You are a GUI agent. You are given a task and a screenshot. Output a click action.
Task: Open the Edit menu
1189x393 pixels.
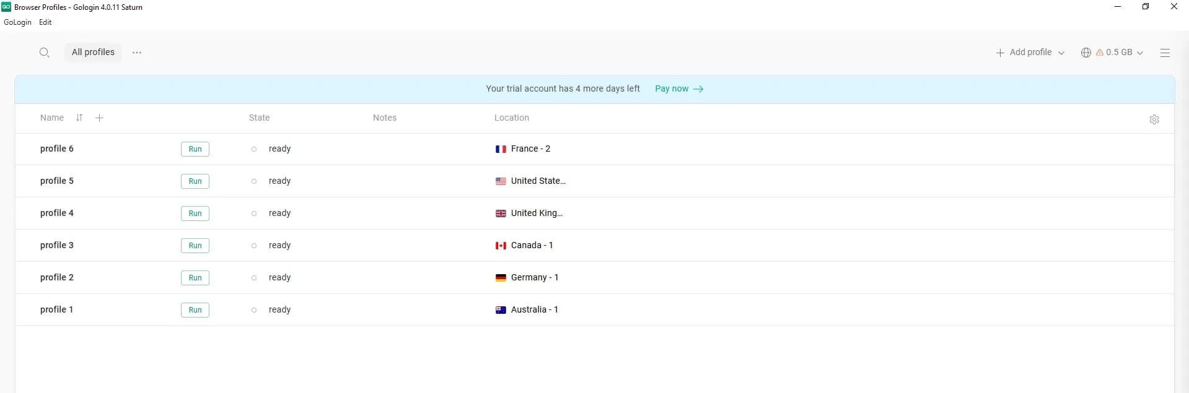(45, 22)
